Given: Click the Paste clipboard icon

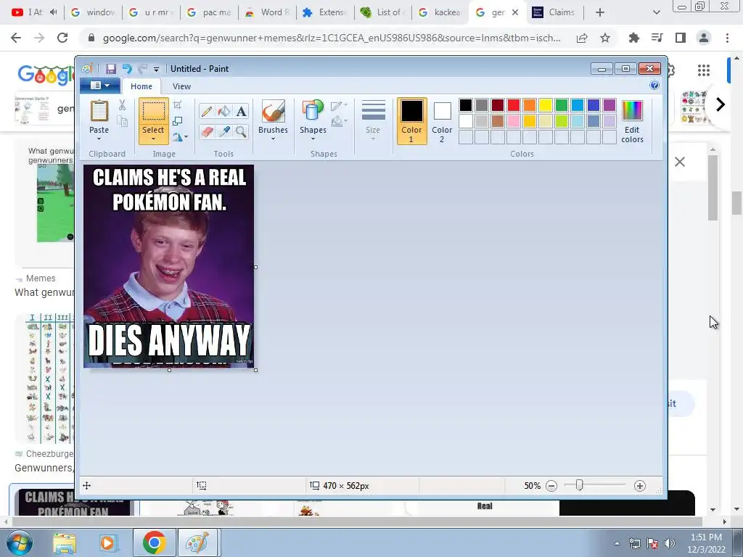Looking at the screenshot, I should (x=99, y=111).
